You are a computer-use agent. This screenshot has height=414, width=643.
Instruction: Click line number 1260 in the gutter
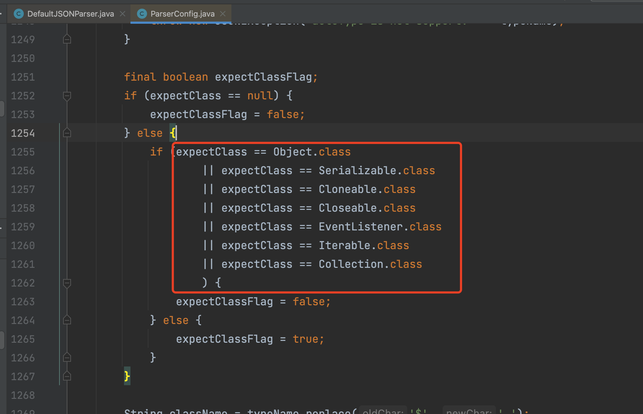23,246
